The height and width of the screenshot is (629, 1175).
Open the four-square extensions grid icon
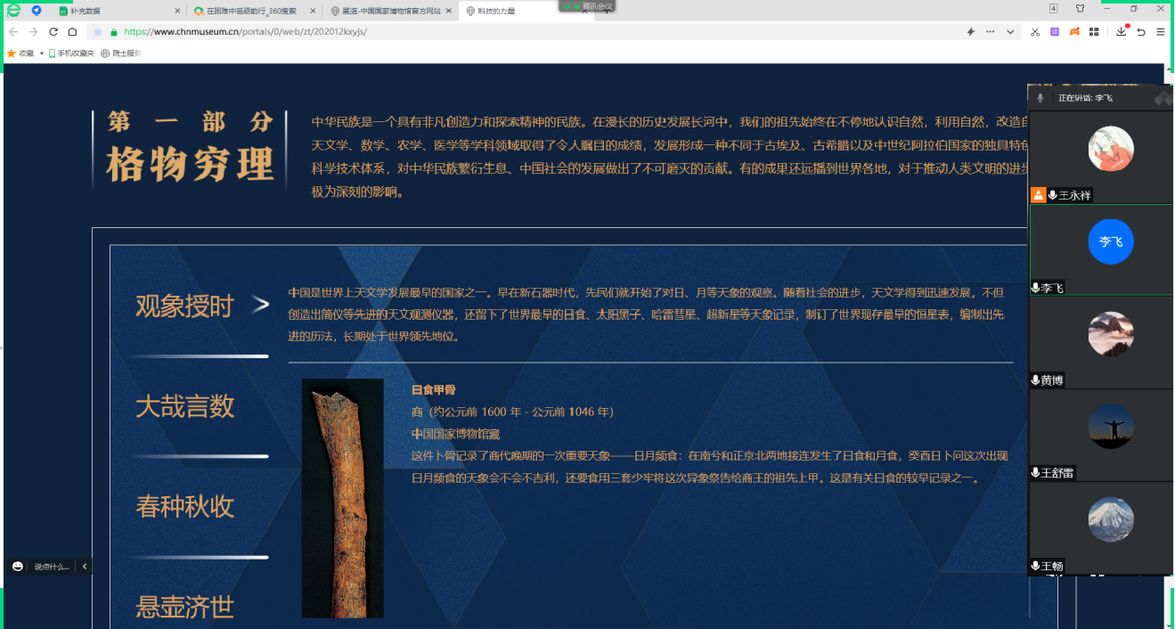pyautogui.click(x=1094, y=32)
